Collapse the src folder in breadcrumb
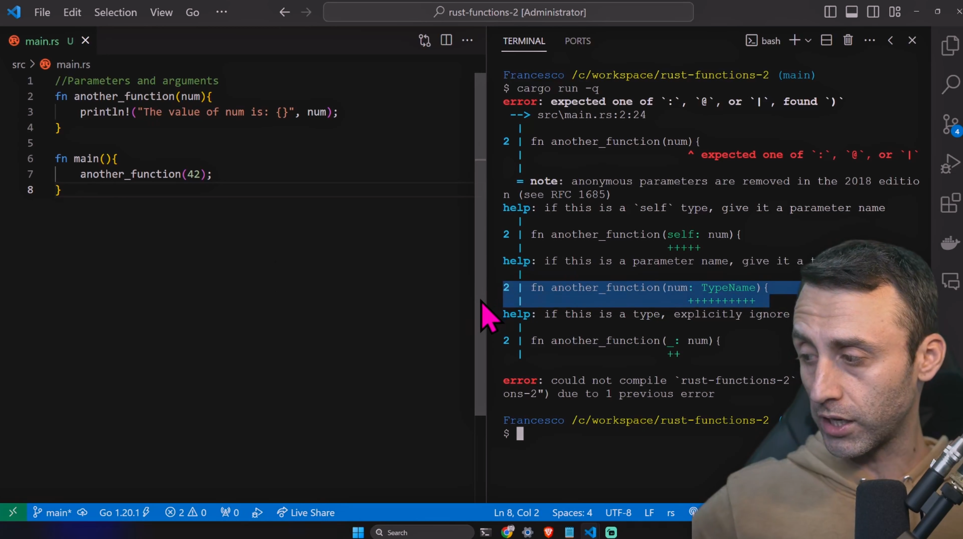This screenshot has height=539, width=963. click(19, 64)
